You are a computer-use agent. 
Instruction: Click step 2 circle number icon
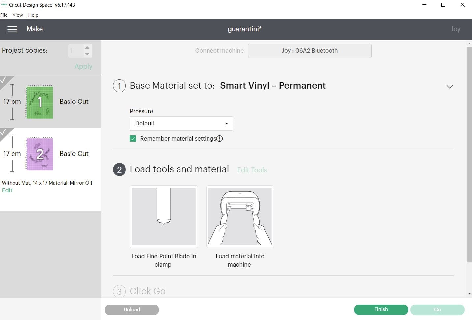(x=119, y=170)
